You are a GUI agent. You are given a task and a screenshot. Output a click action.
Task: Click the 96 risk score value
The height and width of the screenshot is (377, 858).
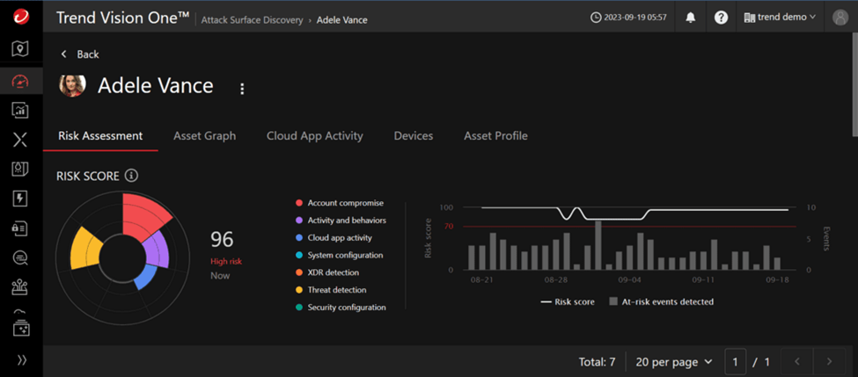pos(222,239)
